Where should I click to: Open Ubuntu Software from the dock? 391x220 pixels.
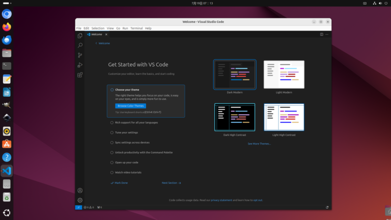click(x=7, y=144)
